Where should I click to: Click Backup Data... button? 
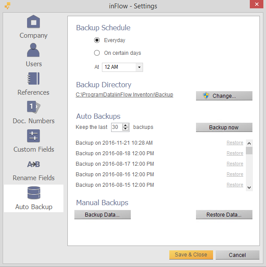[x=102, y=214]
